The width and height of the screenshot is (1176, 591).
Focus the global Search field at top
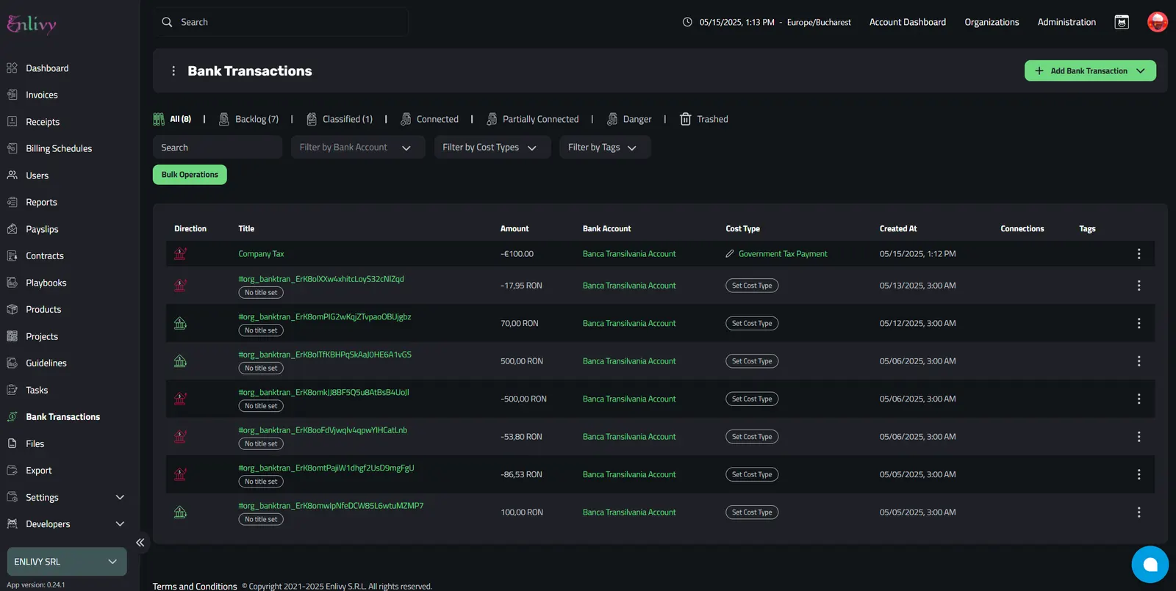[x=281, y=22]
